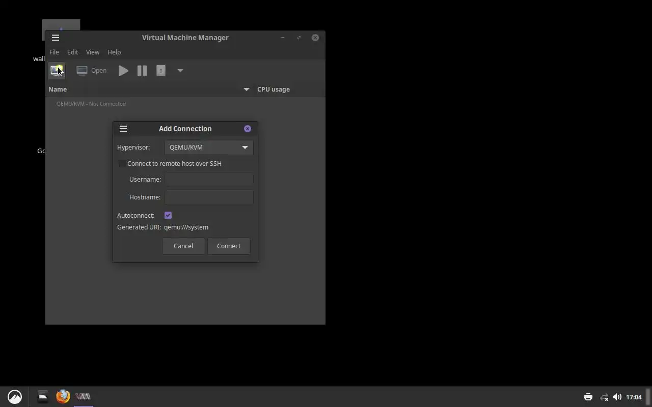Uncheck the Autoconnect checkbox
Viewport: 652px width, 407px height.
[168, 215]
